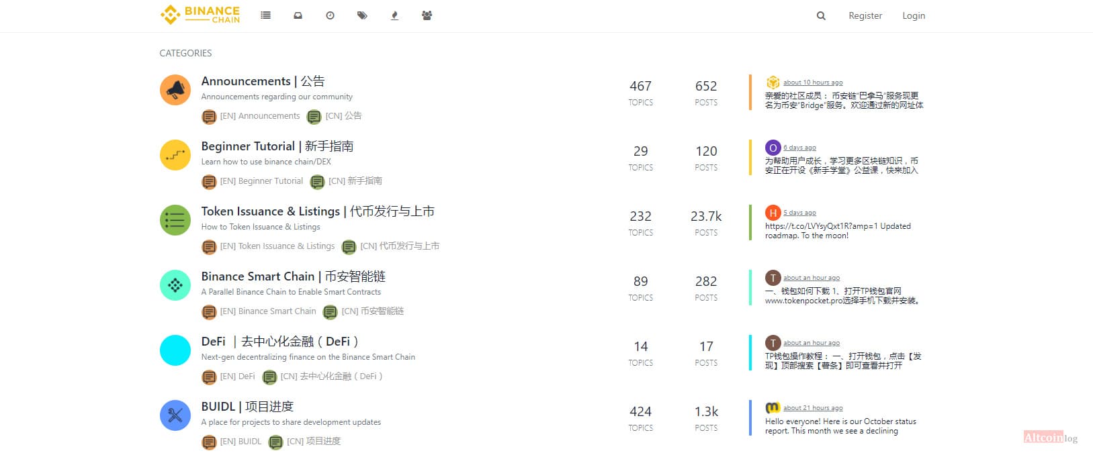The width and height of the screenshot is (1093, 455).
Task: Click the DeFi cyan circle icon
Action: tap(175, 350)
